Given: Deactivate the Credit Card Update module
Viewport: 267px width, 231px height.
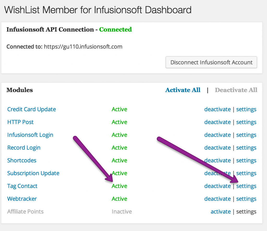Looking at the screenshot, I should click(217, 109).
